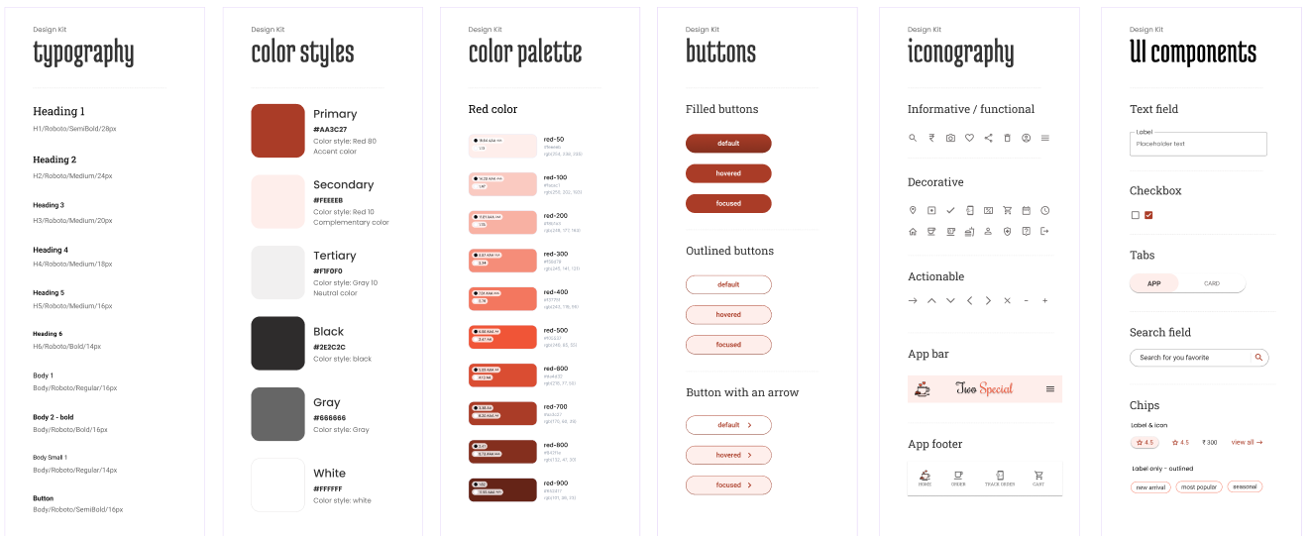Click the share icon in Informative row
This screenshot has width=1309, height=536.
[x=988, y=138]
